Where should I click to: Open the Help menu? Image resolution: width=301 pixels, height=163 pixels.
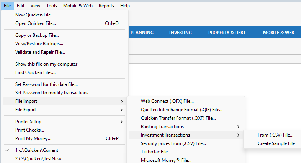pos(125,6)
